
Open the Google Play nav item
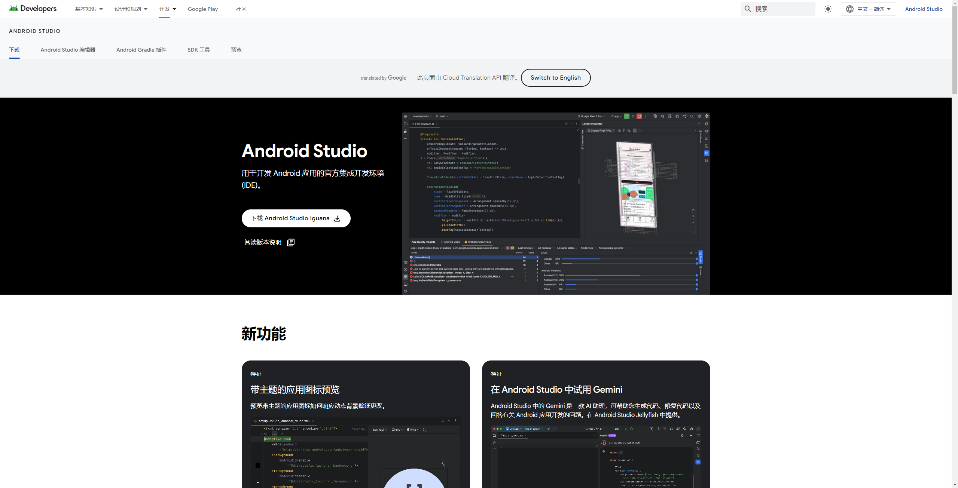click(x=202, y=9)
